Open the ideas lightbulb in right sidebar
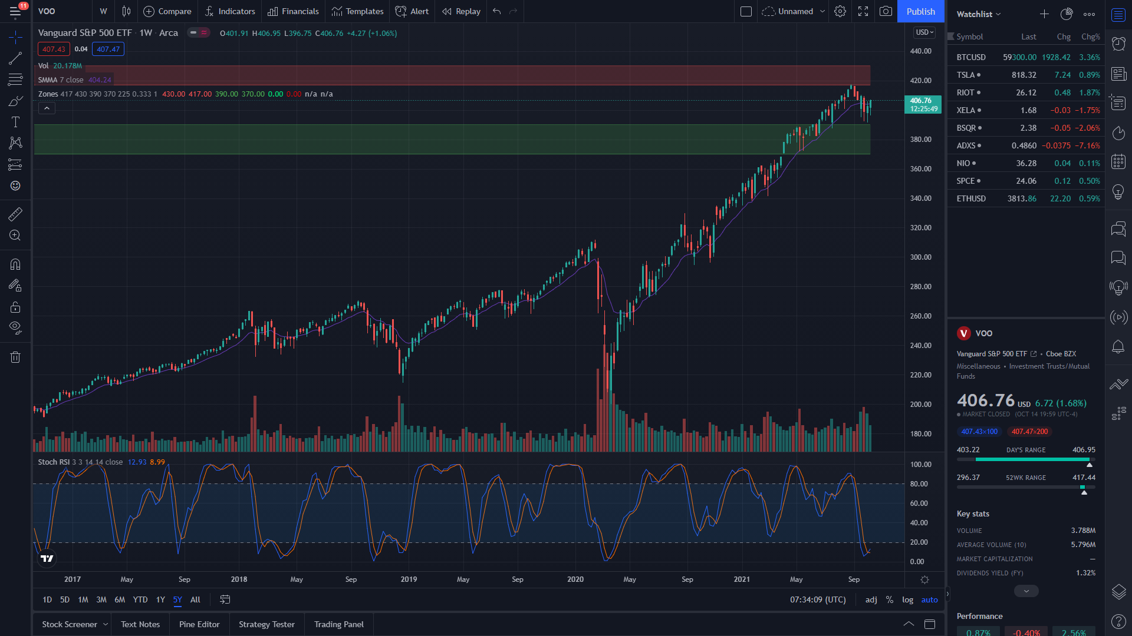This screenshot has width=1132, height=636. pyautogui.click(x=1118, y=191)
